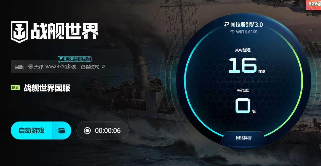This screenshot has width=321, height=166.
Task: Click the 16 ms real-time latency reading
Action: tap(246, 65)
